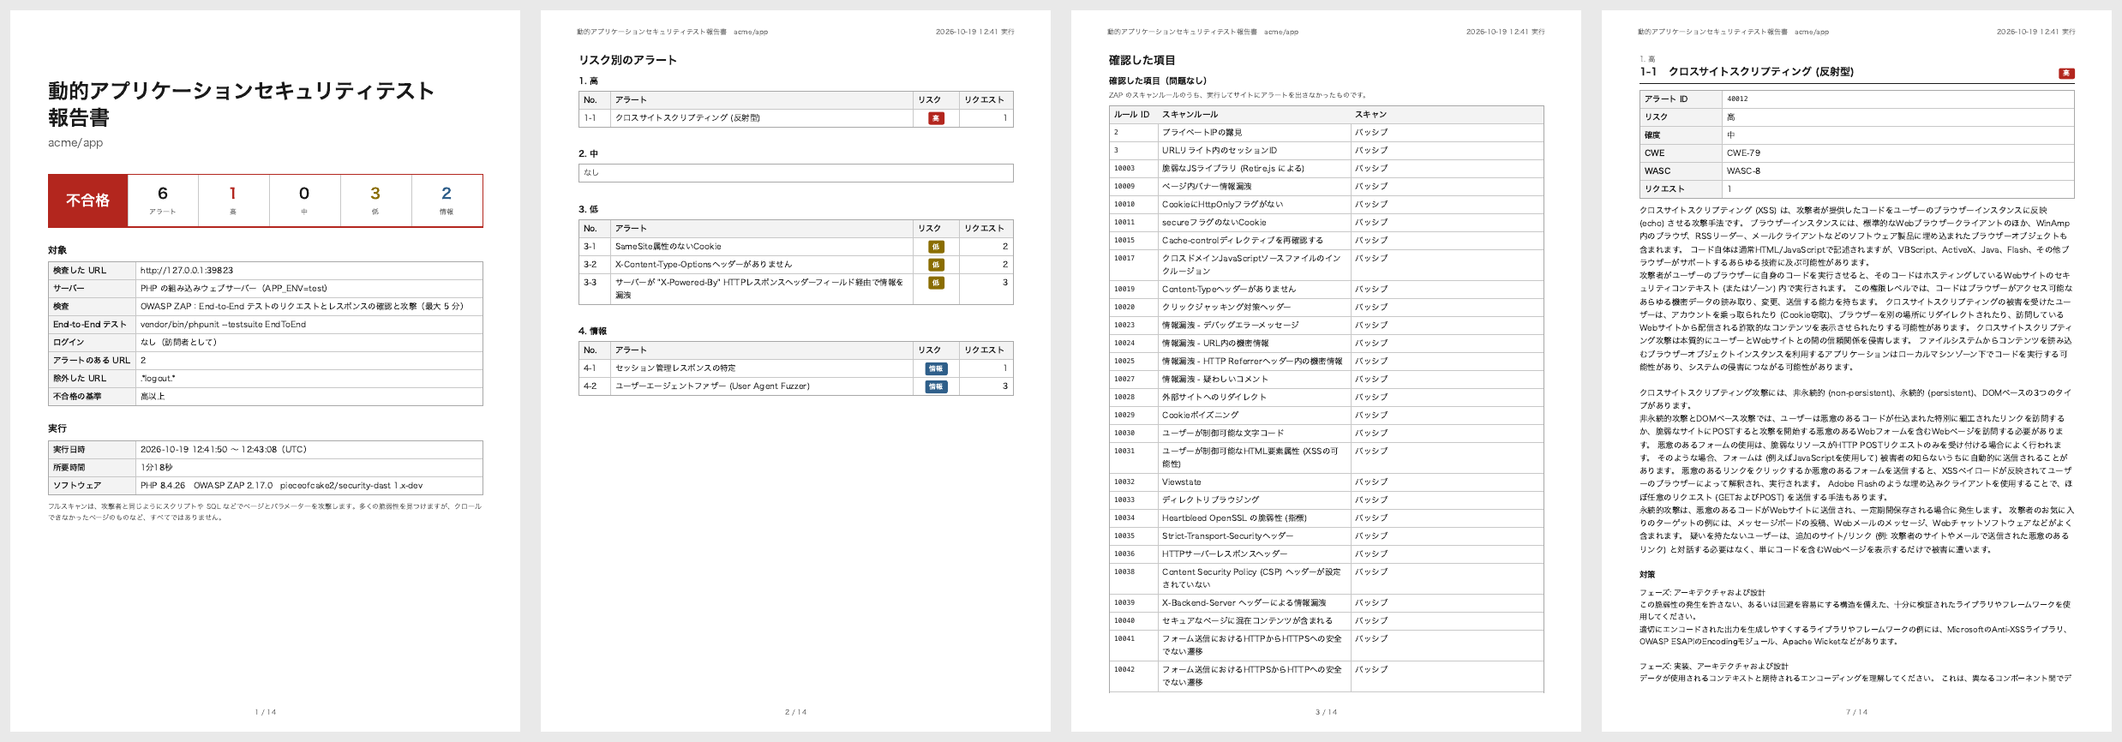This screenshot has width=2122, height=742.
Task: Click the medium-risk count 0 in the summary
Action: click(304, 194)
